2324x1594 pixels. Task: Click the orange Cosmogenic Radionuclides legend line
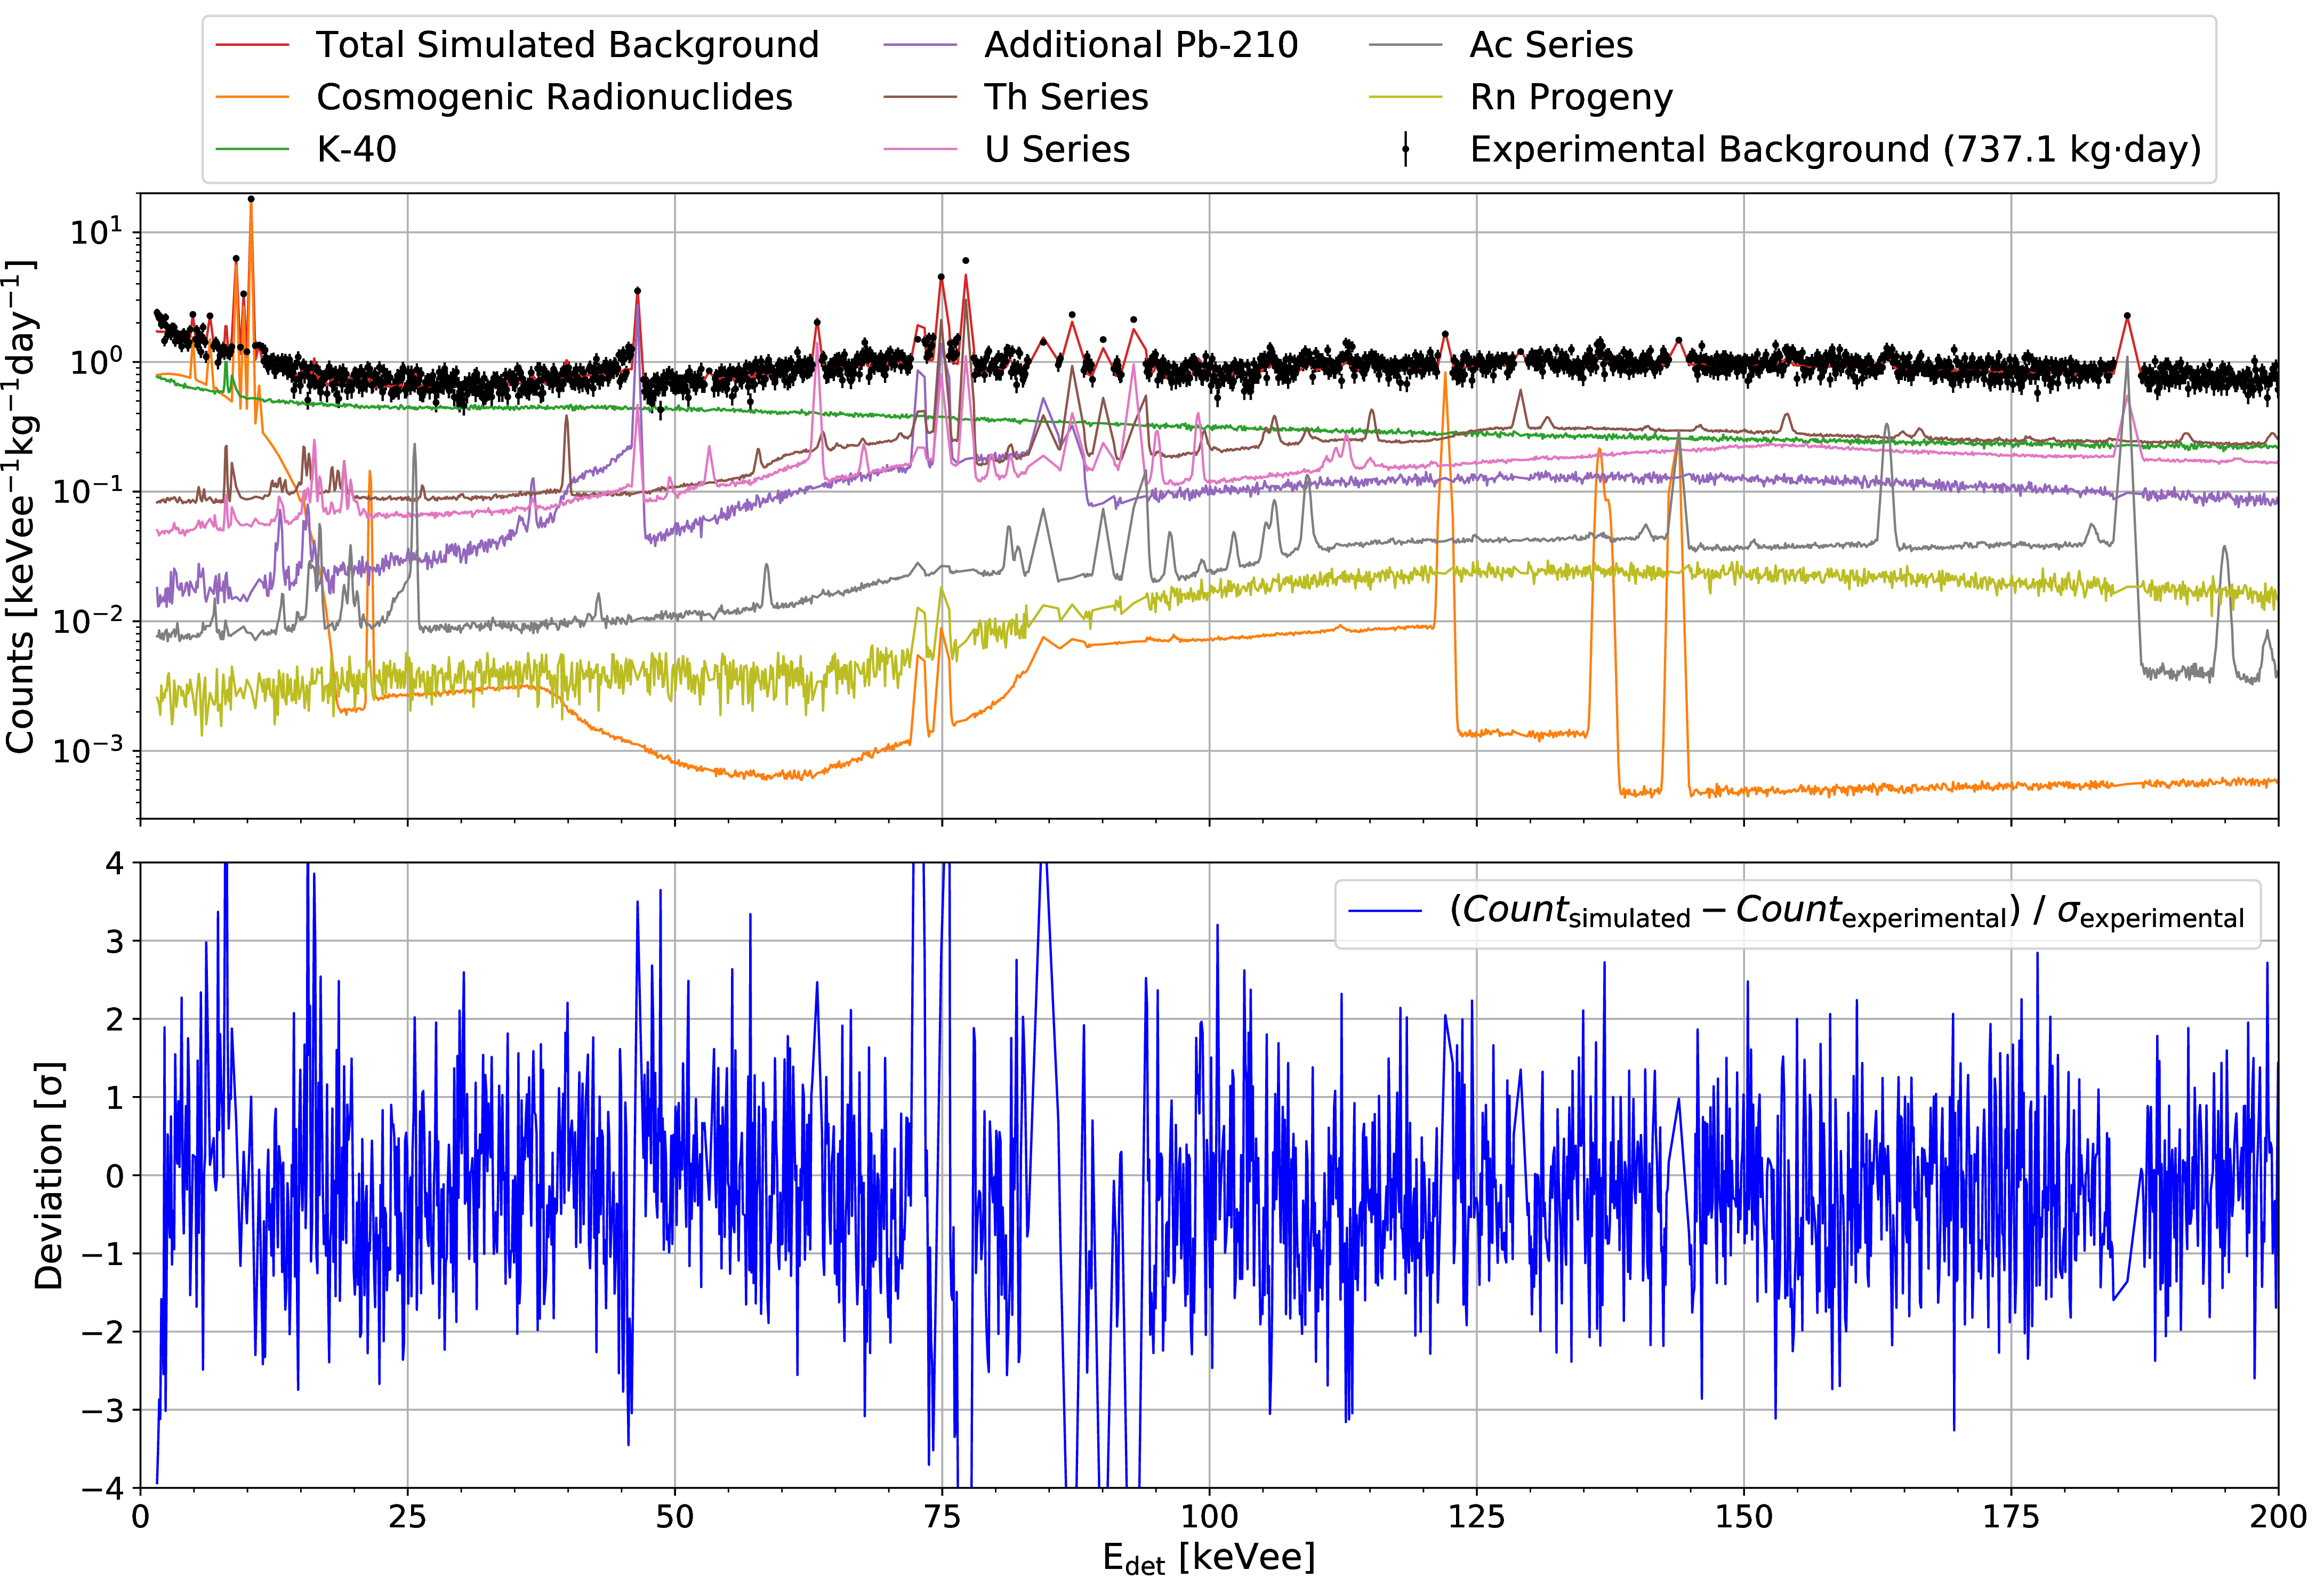tap(252, 98)
